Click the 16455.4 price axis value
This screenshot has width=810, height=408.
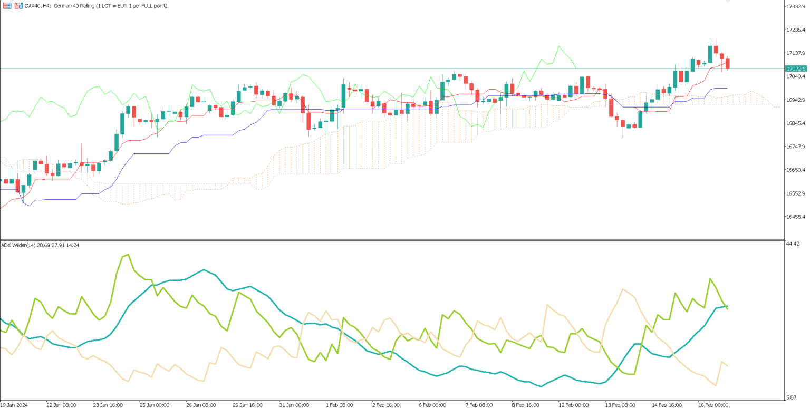pos(796,217)
